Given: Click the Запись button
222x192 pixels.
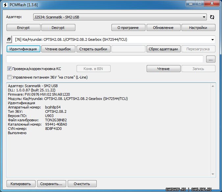Looking at the screenshot, I should pos(198,69).
